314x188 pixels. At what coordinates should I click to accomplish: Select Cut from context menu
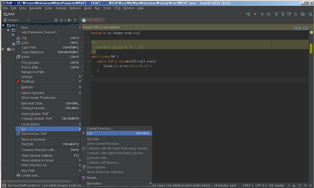48,38
